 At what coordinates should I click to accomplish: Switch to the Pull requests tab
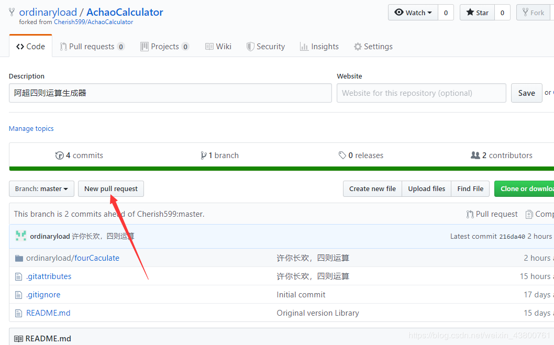click(x=92, y=46)
